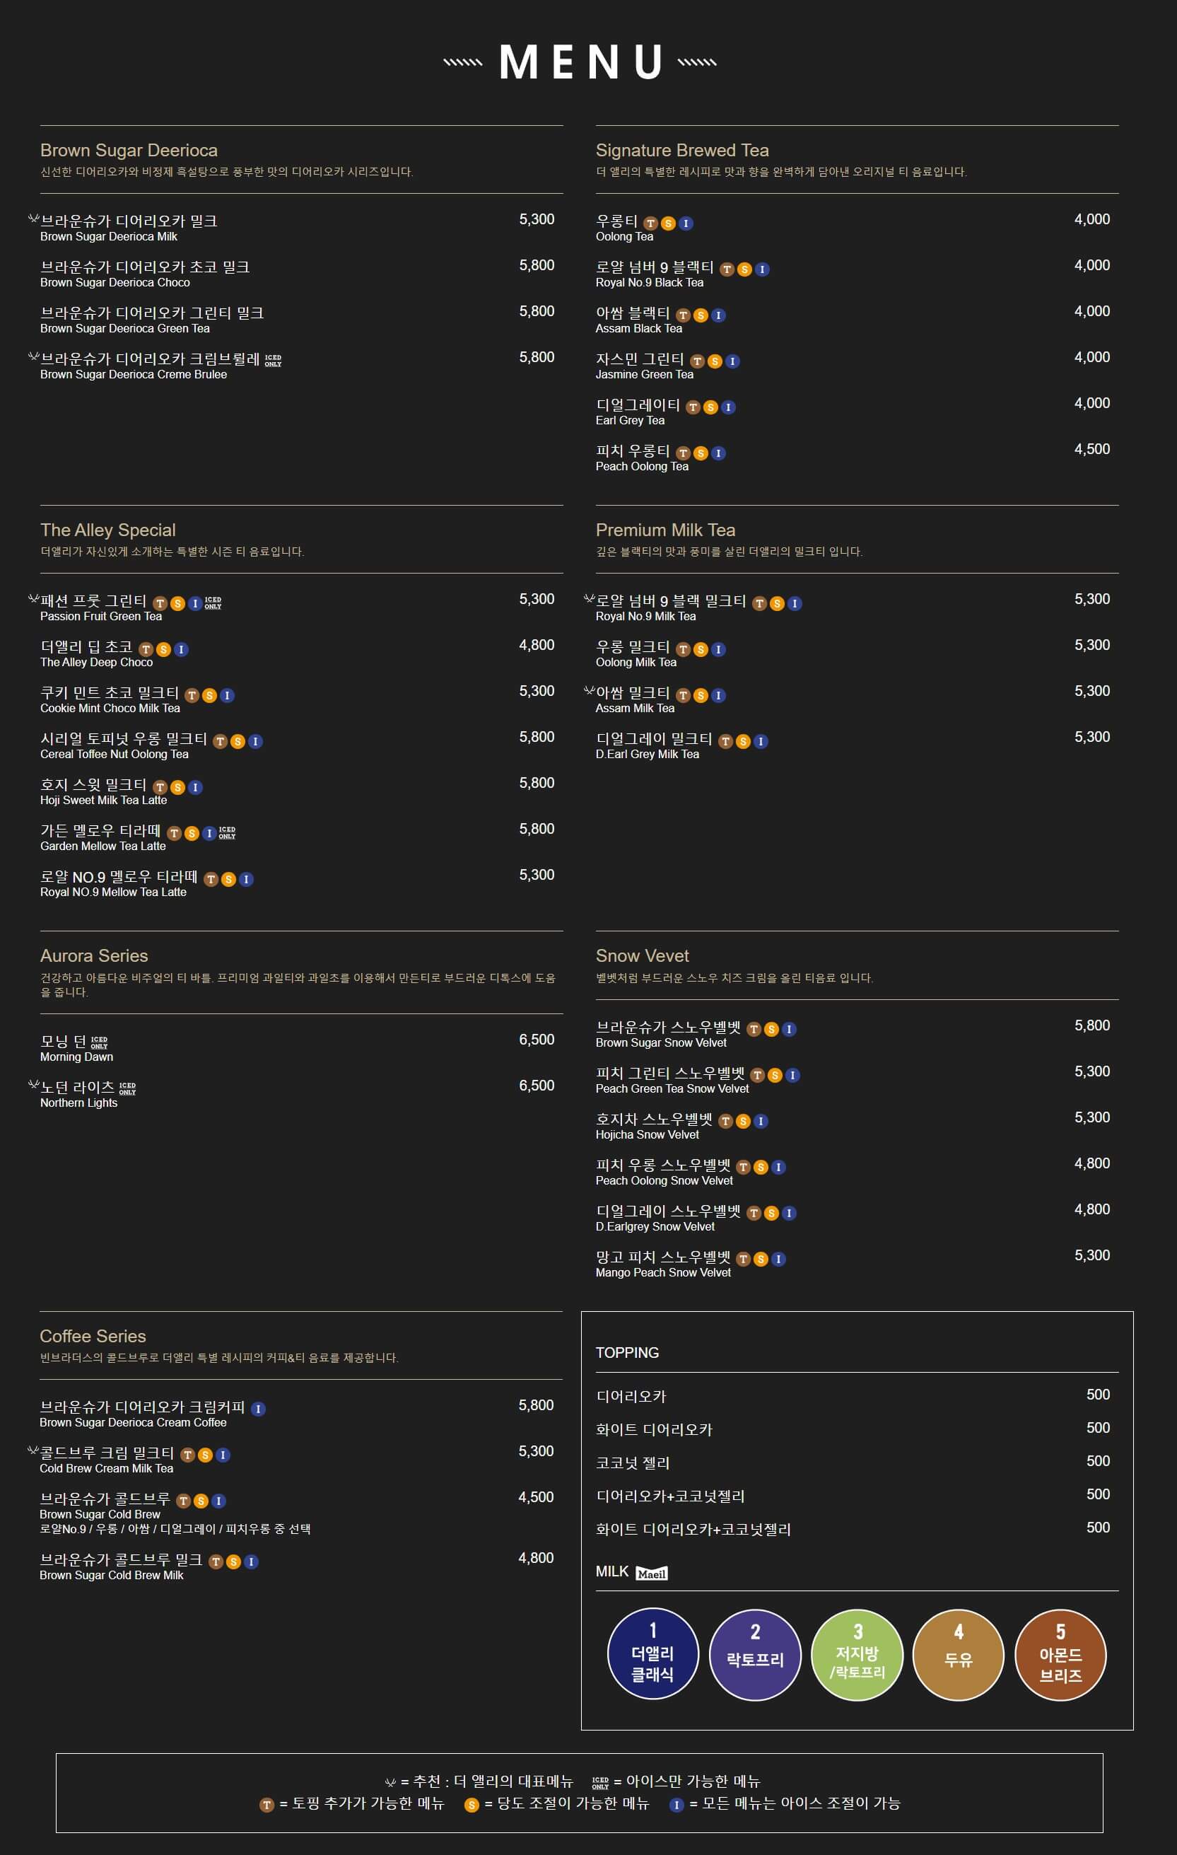Image resolution: width=1177 pixels, height=1855 pixels.
Task: Click recommendation mark beside Assam Milk Tea
Action: point(590,691)
